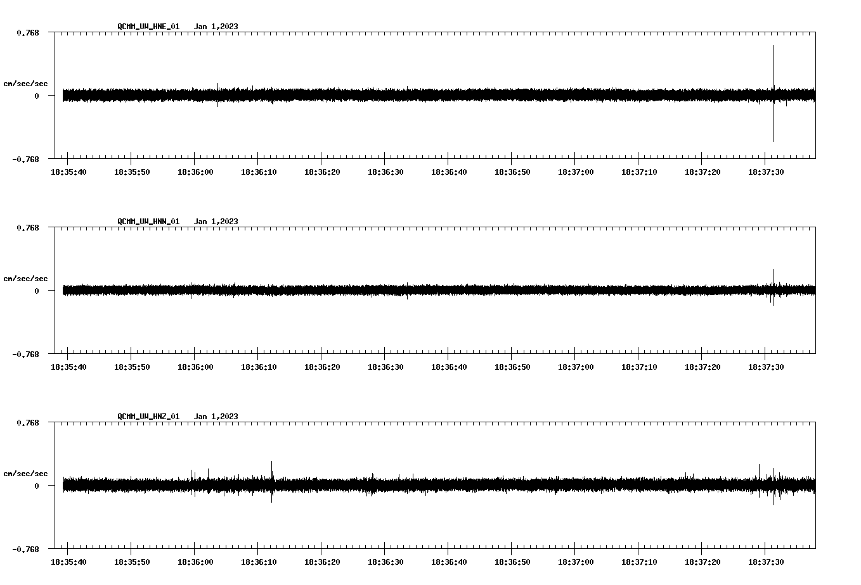
Task: Click the spike near 18:36:12 on HNZ trace
Action: coord(272,481)
